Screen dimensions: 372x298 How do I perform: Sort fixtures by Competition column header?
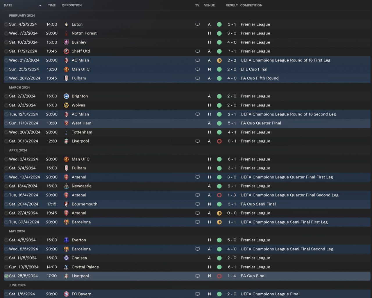coord(251,6)
